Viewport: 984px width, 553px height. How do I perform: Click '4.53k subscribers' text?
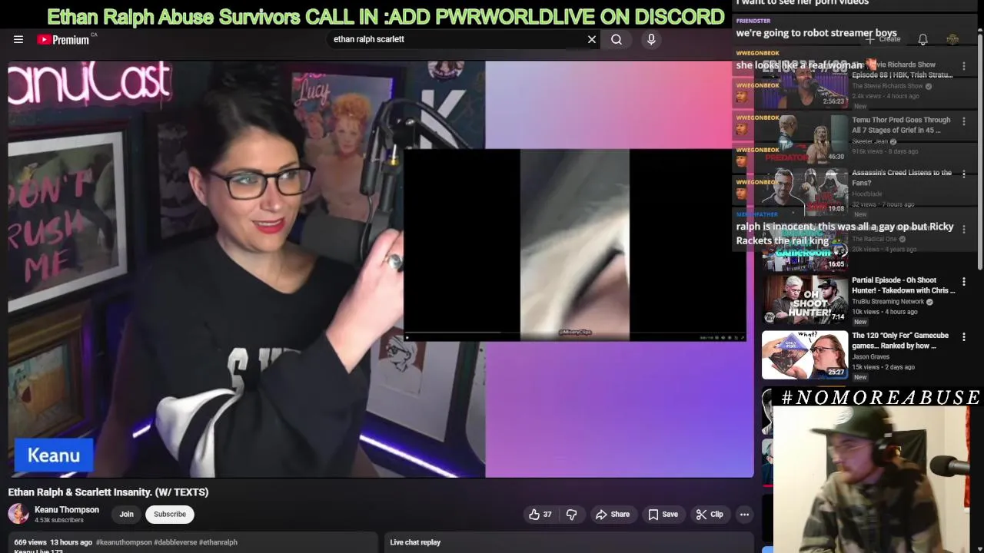59,521
